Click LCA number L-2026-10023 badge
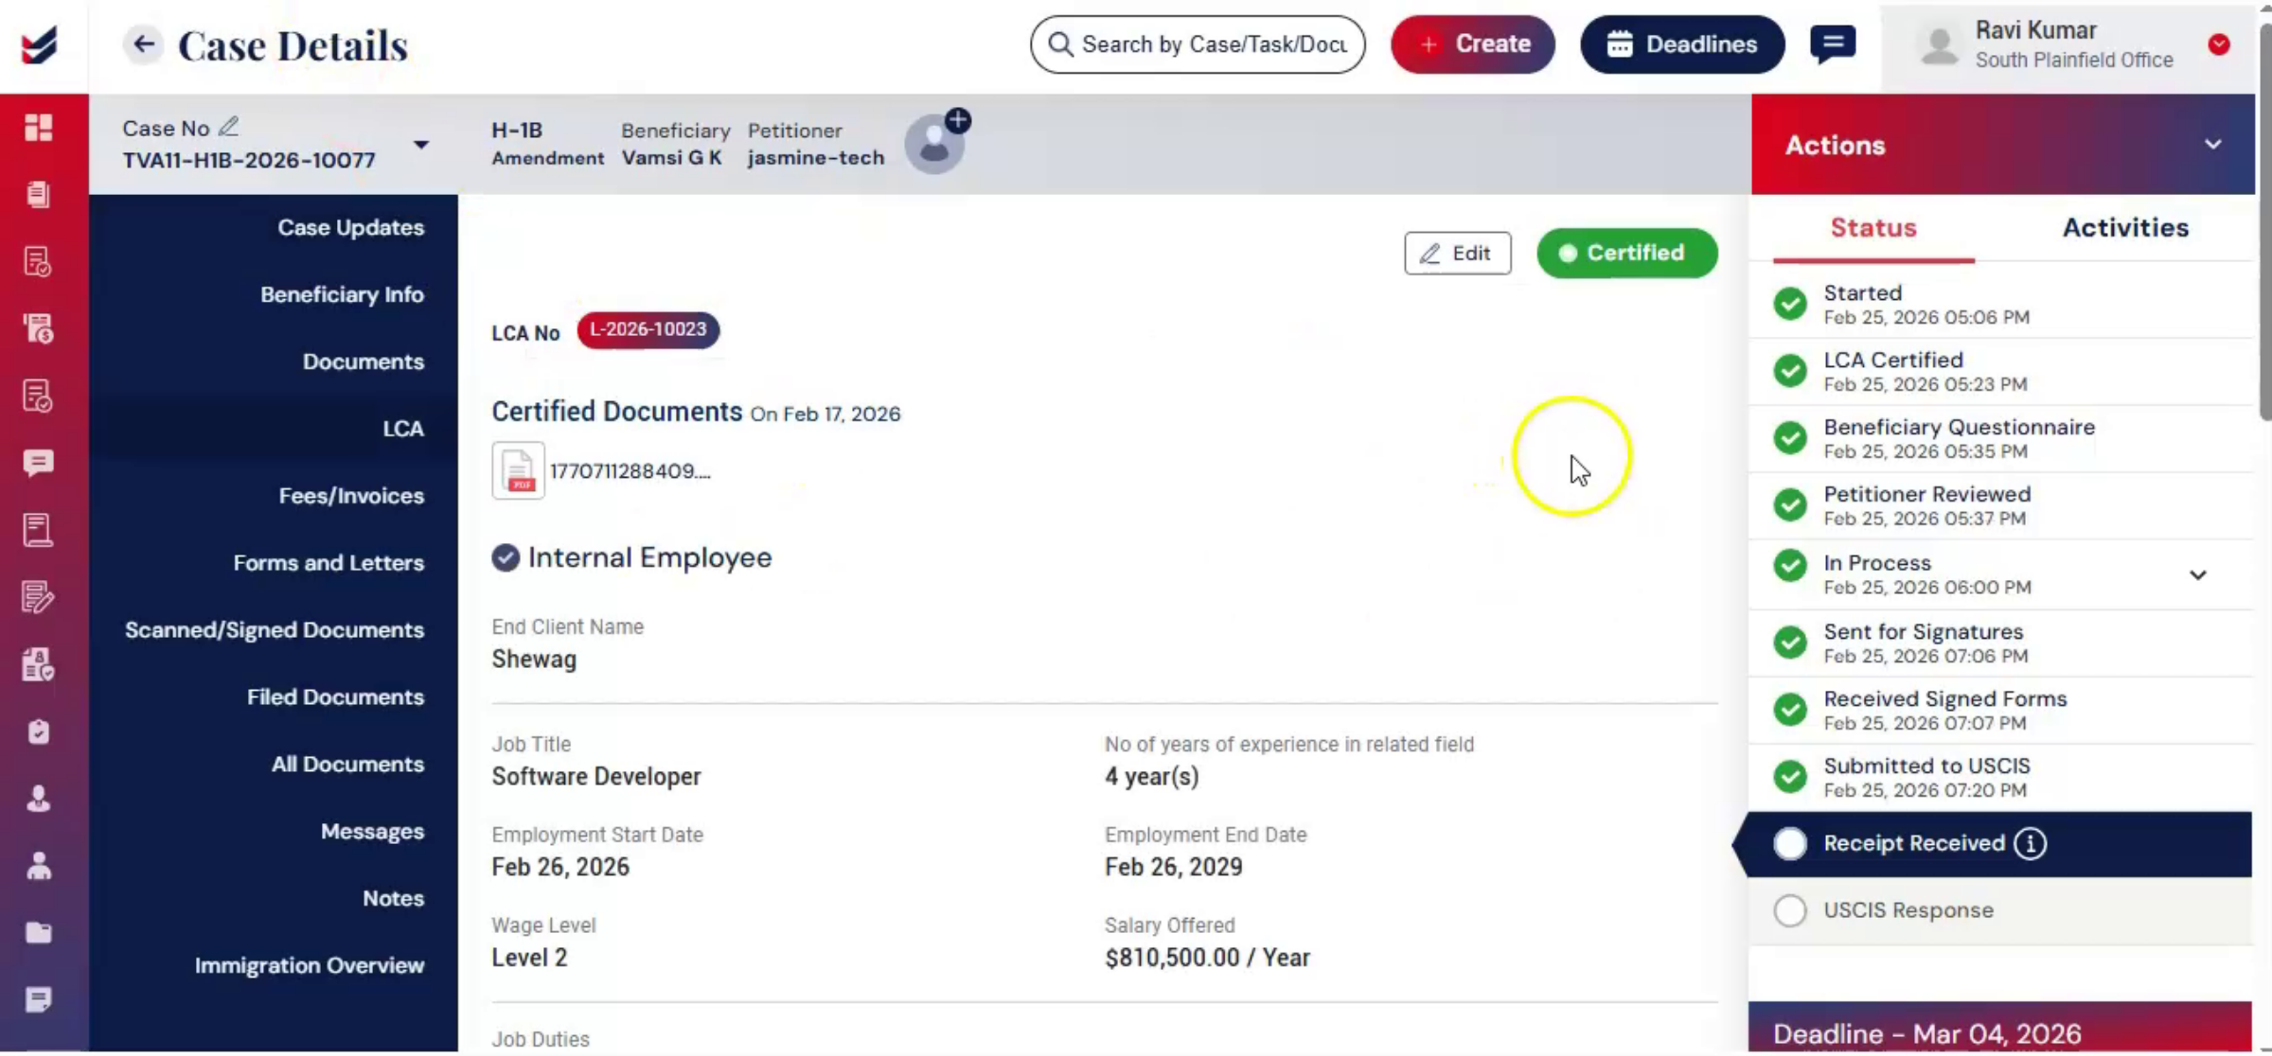2272x1056 pixels. 648,330
